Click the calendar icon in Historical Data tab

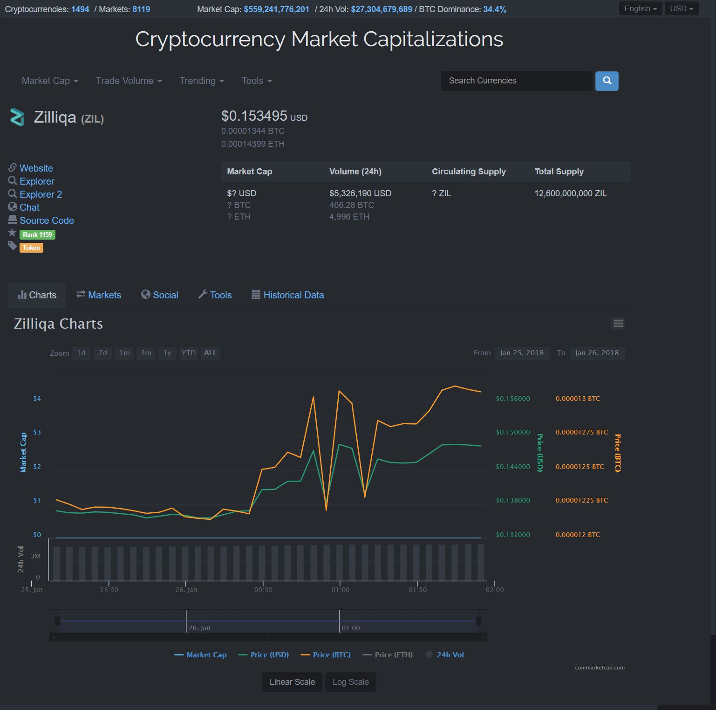click(256, 294)
